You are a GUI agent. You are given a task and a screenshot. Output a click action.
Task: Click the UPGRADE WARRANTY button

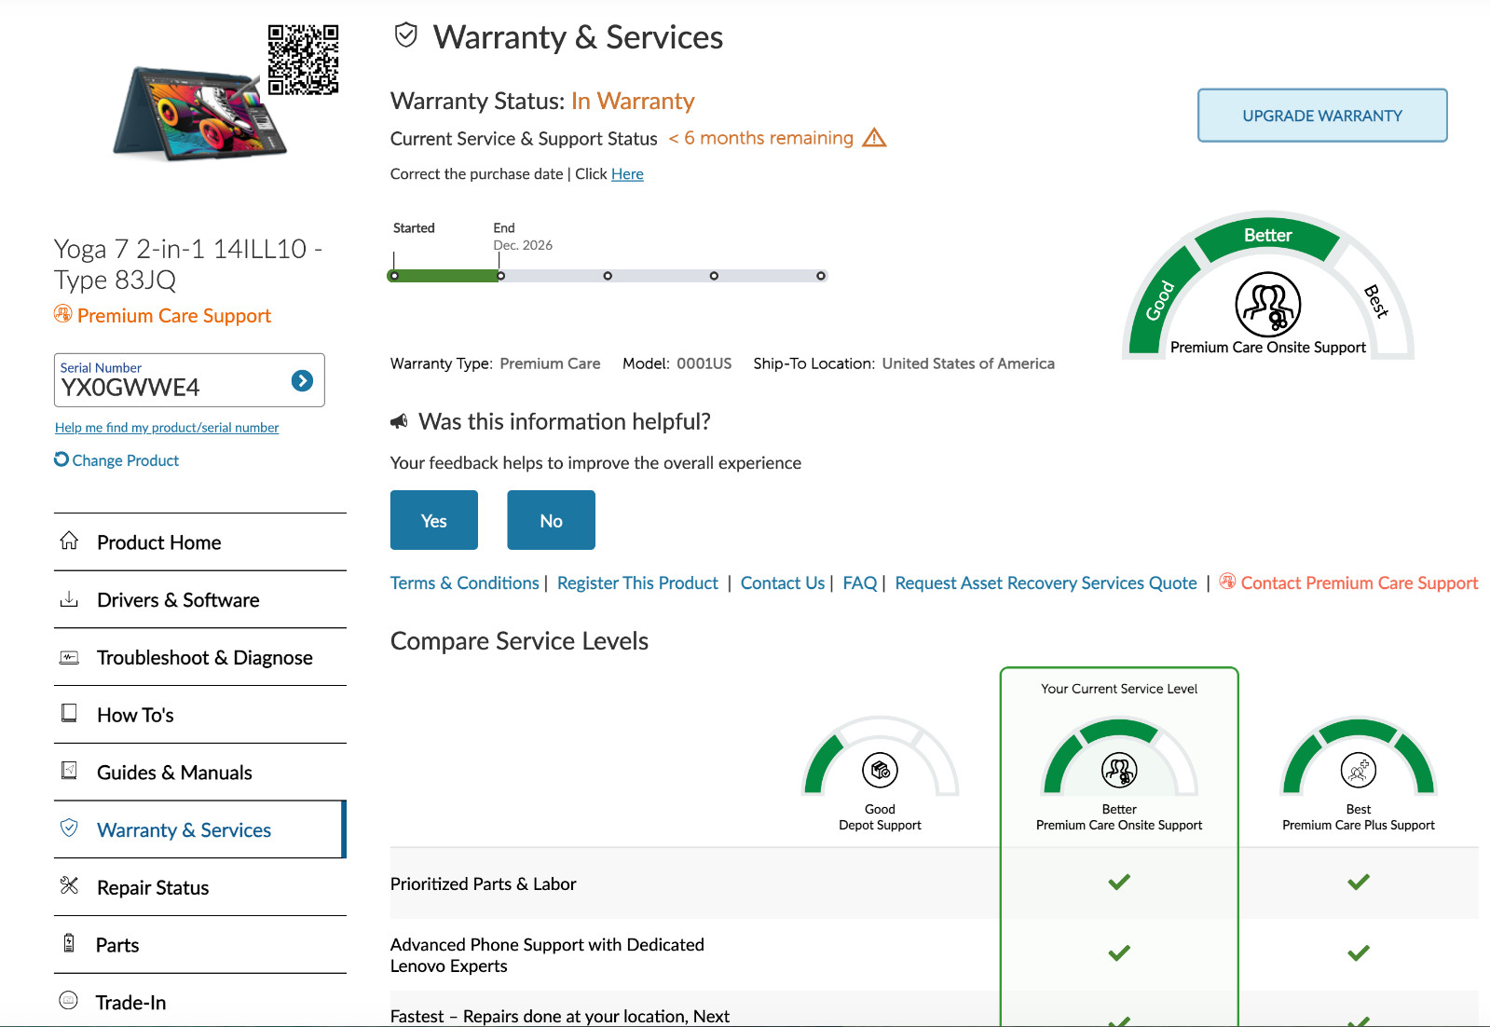click(x=1322, y=116)
